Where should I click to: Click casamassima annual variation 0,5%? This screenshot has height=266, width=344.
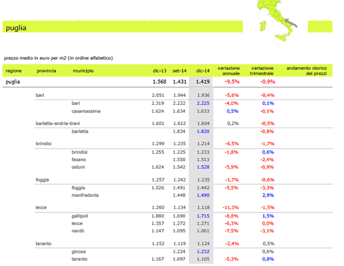click(x=232, y=111)
